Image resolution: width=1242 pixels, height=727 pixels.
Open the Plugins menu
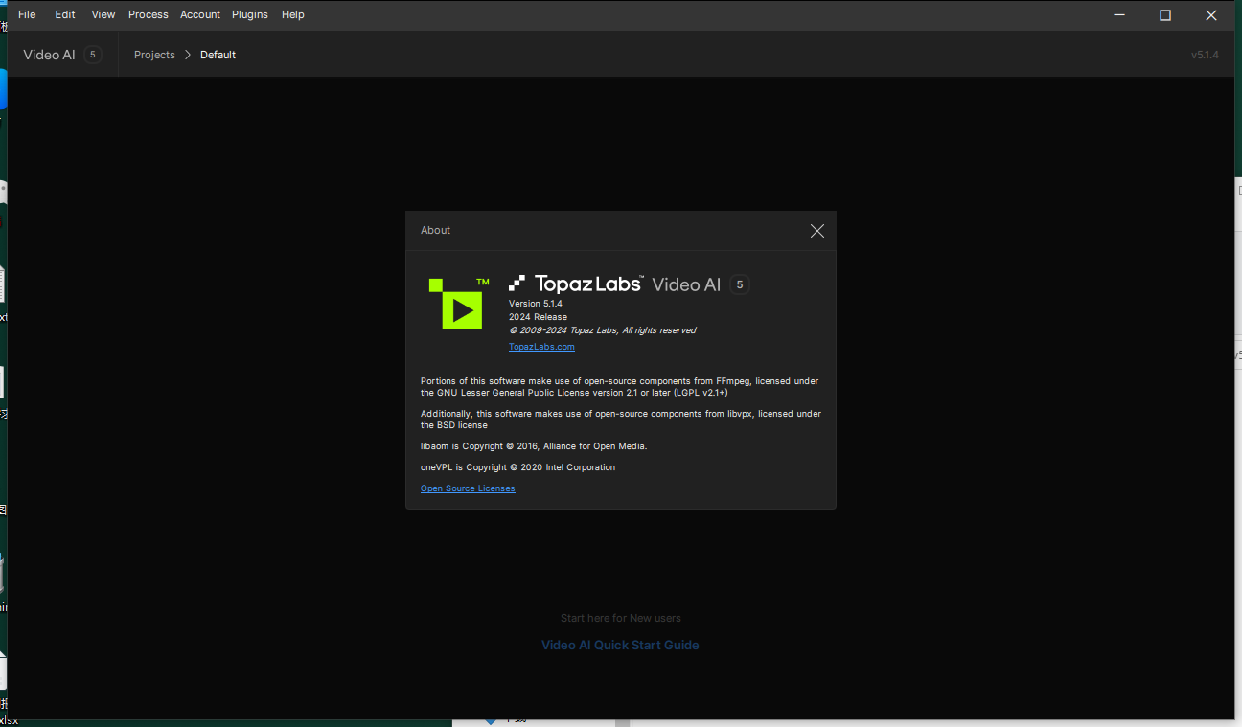coord(250,14)
